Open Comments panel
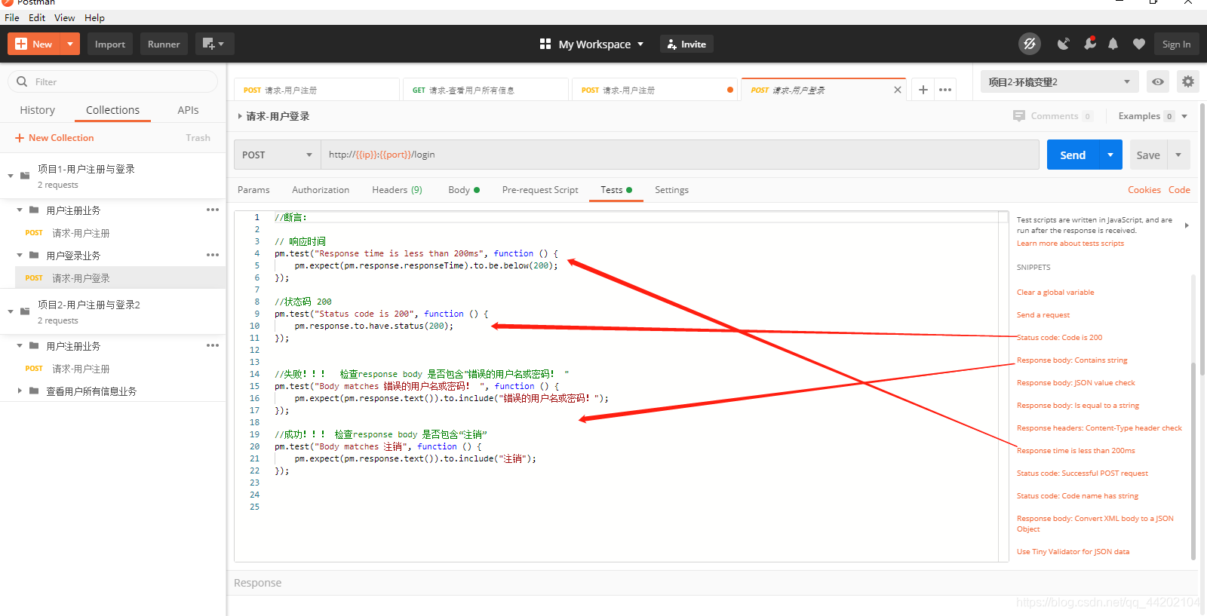Viewport: 1207px width, 616px height. coord(1052,116)
